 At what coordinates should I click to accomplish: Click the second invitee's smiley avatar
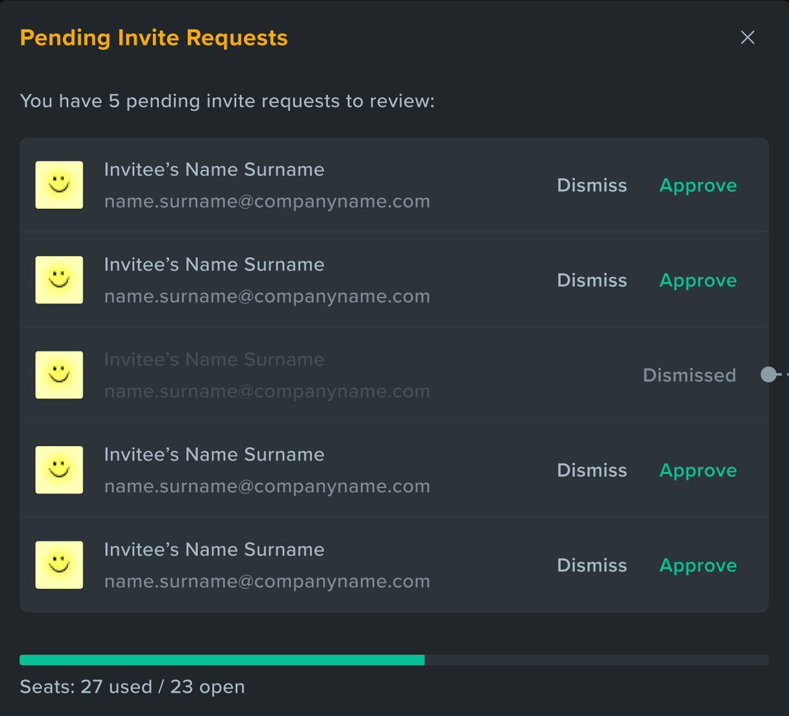pyautogui.click(x=59, y=280)
